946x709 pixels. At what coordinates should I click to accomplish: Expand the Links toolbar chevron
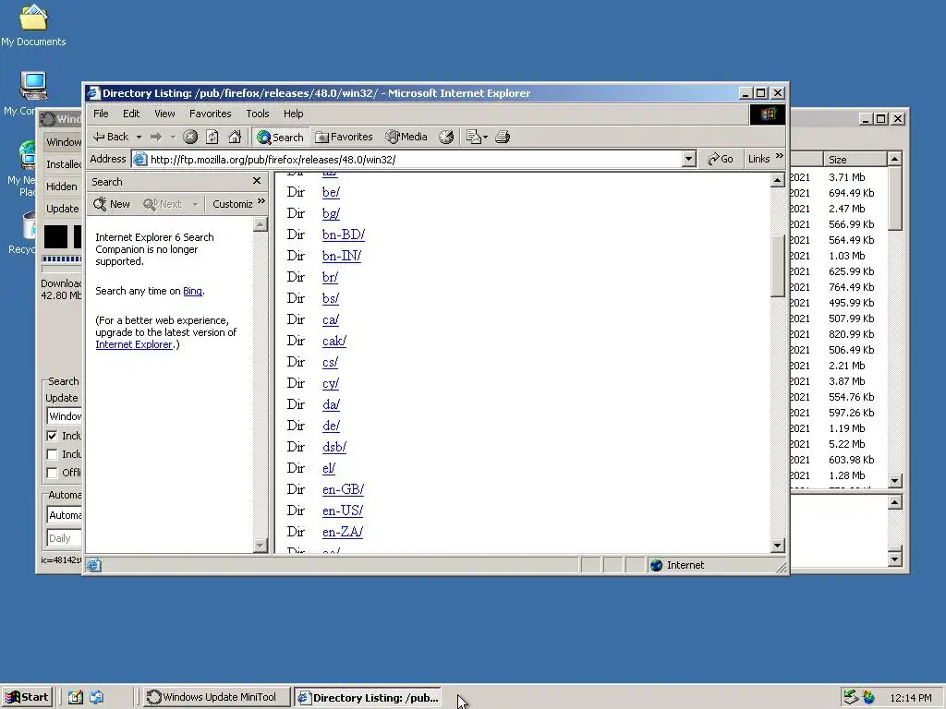click(780, 156)
